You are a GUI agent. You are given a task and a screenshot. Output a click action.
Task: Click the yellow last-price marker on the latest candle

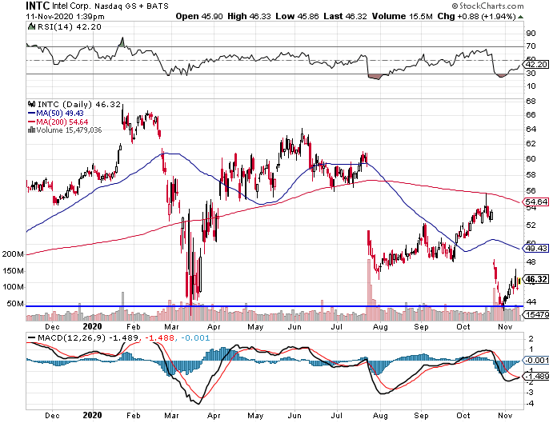tap(519, 281)
